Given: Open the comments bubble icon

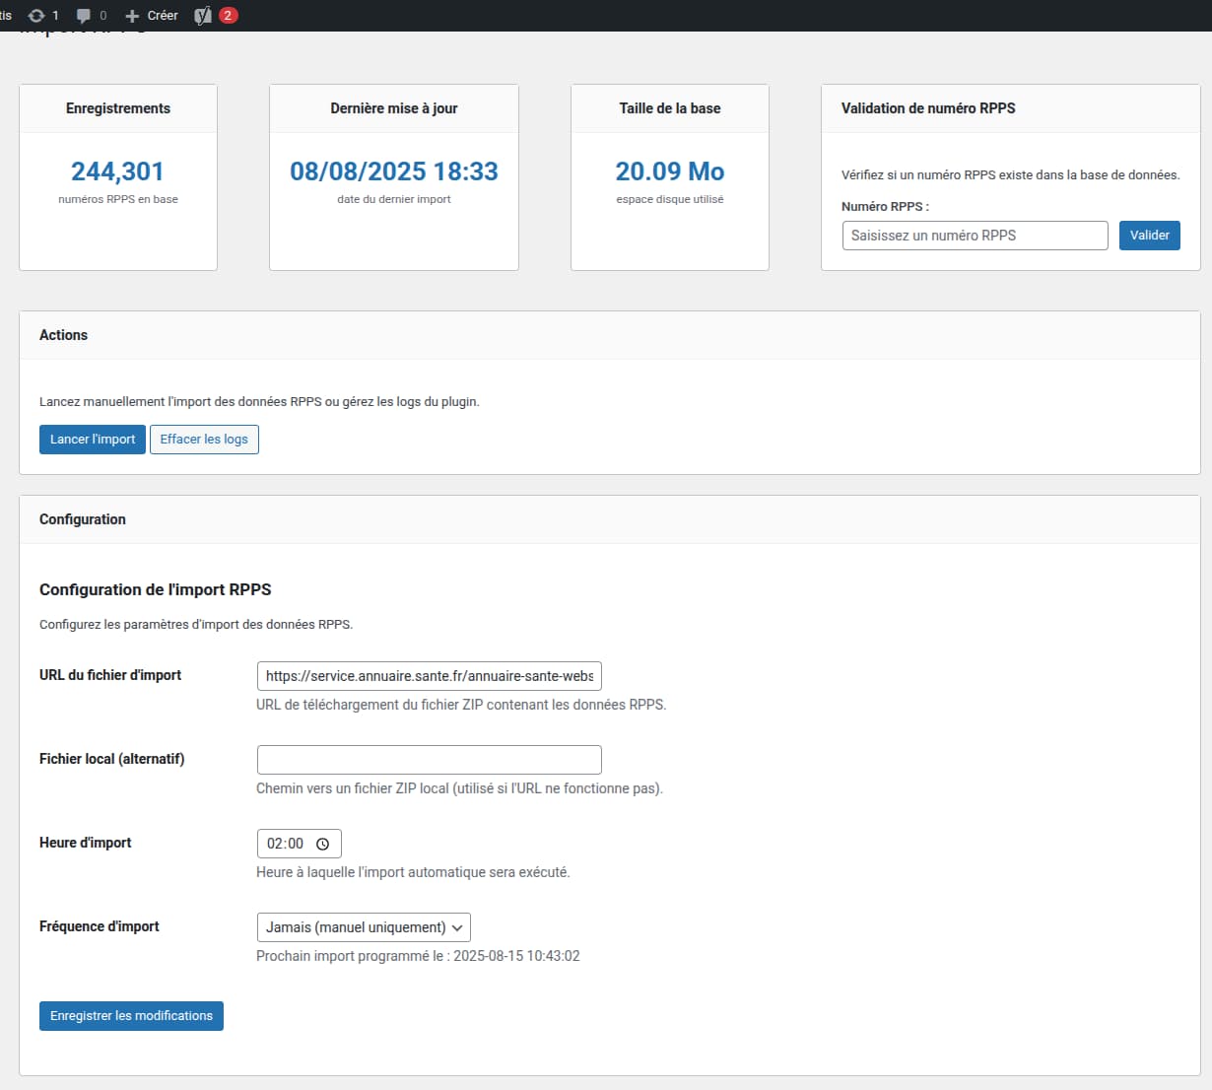Looking at the screenshot, I should [x=84, y=16].
